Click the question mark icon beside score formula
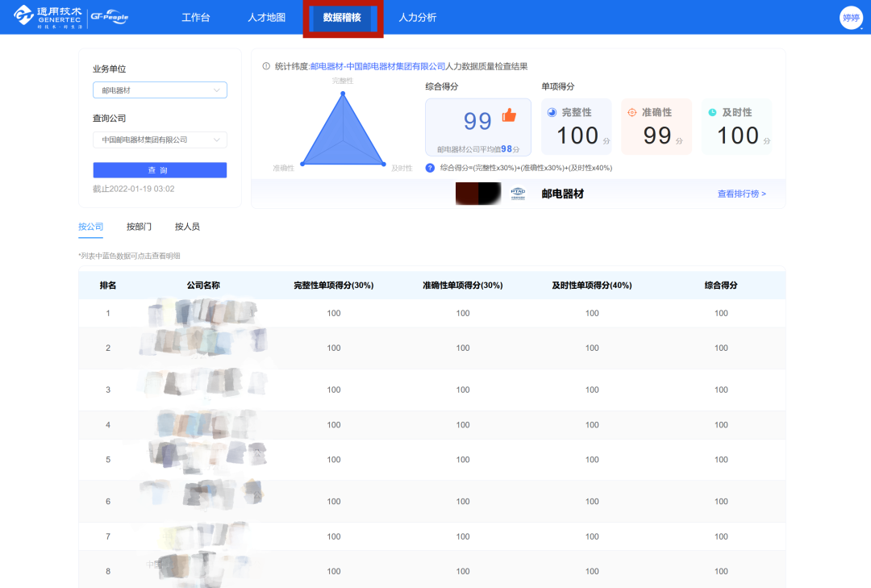 [430, 168]
